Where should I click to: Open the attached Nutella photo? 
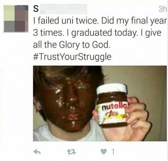click(x=100, y=103)
